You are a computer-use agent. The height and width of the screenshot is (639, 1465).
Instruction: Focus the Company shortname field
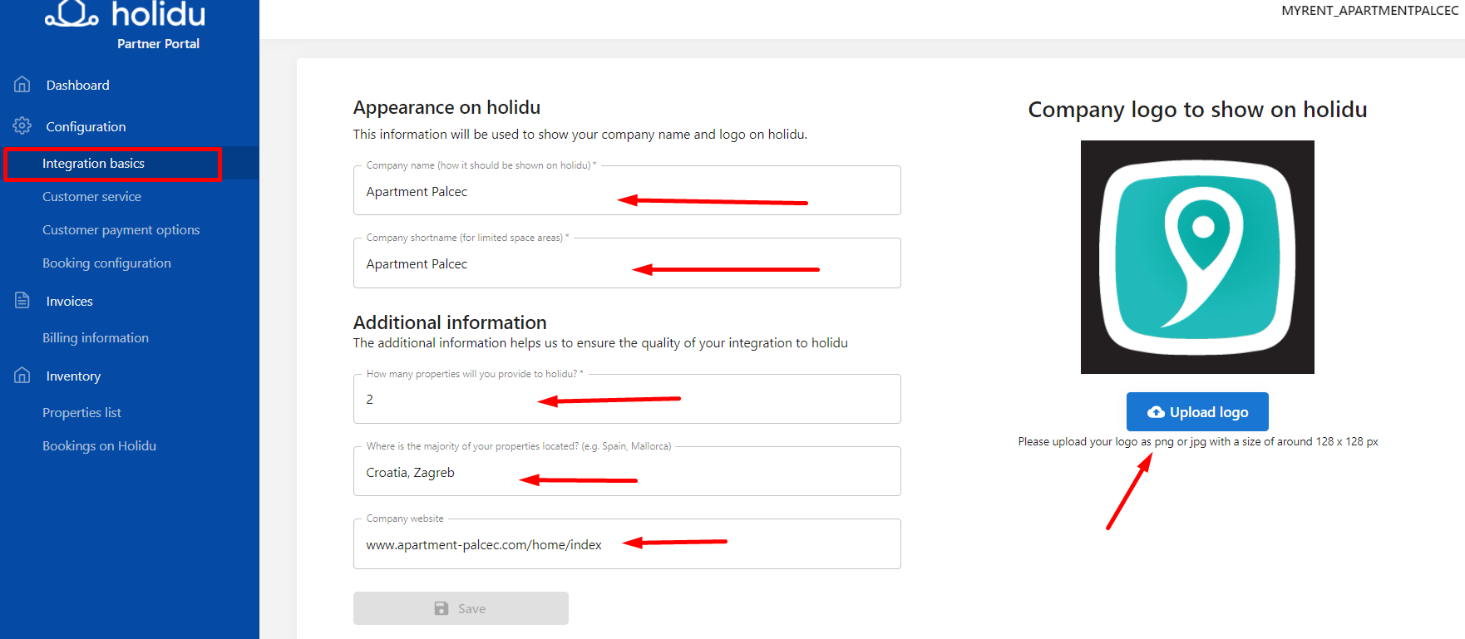pyautogui.click(x=627, y=263)
